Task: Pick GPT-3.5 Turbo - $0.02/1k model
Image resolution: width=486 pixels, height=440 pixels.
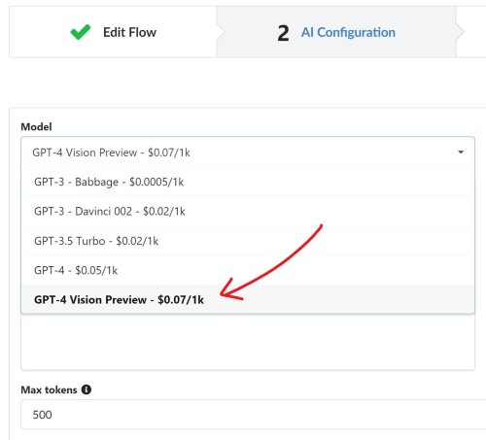Action: click(x=248, y=241)
